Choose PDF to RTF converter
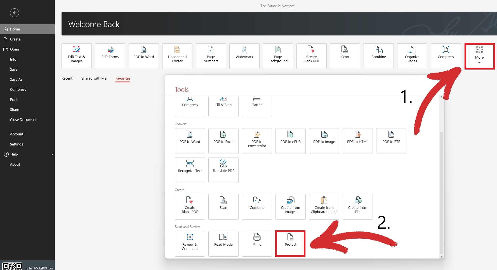This screenshot has width=497, height=270. tap(391, 141)
